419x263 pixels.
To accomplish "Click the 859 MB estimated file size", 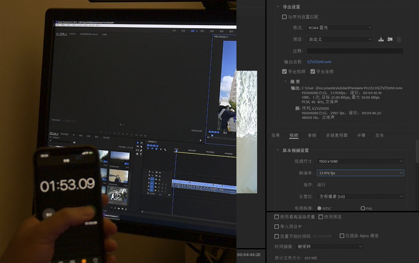I will point(311,258).
